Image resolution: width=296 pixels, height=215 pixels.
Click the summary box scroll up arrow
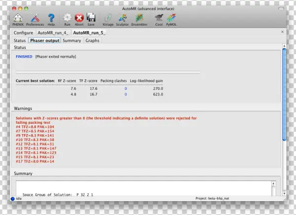click(x=273, y=183)
